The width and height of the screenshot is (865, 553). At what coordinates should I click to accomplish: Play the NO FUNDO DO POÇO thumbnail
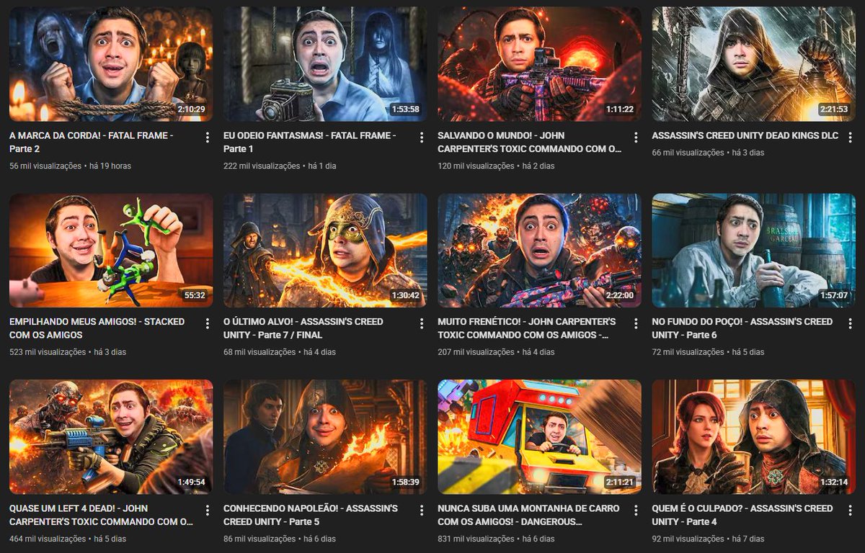click(753, 251)
